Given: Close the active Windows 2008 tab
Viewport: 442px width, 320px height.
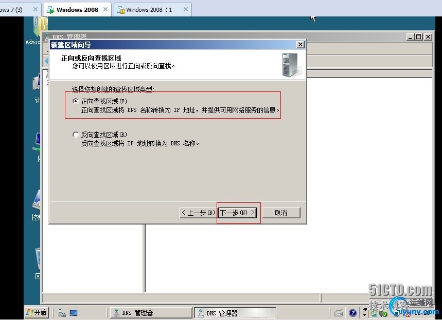Looking at the screenshot, I should [x=105, y=9].
